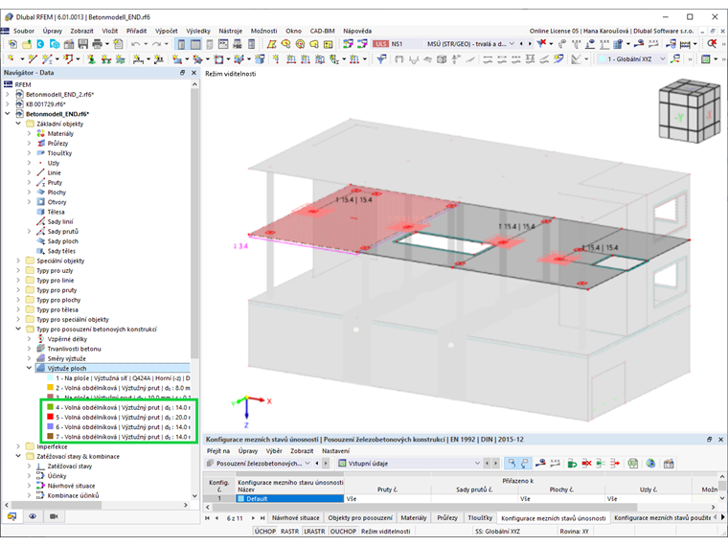The width and height of the screenshot is (728, 546).
Task: Click the Redo arrow icon
Action: (156, 44)
